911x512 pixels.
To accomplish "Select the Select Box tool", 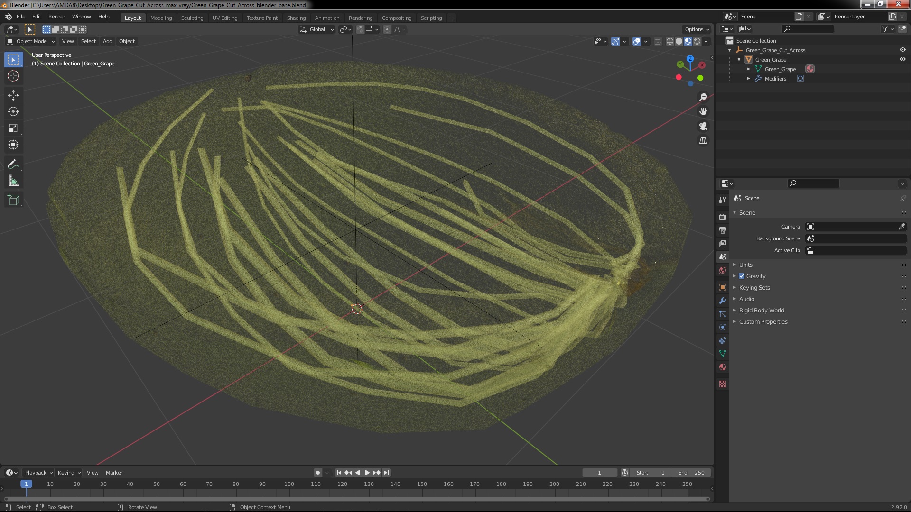I will point(13,60).
